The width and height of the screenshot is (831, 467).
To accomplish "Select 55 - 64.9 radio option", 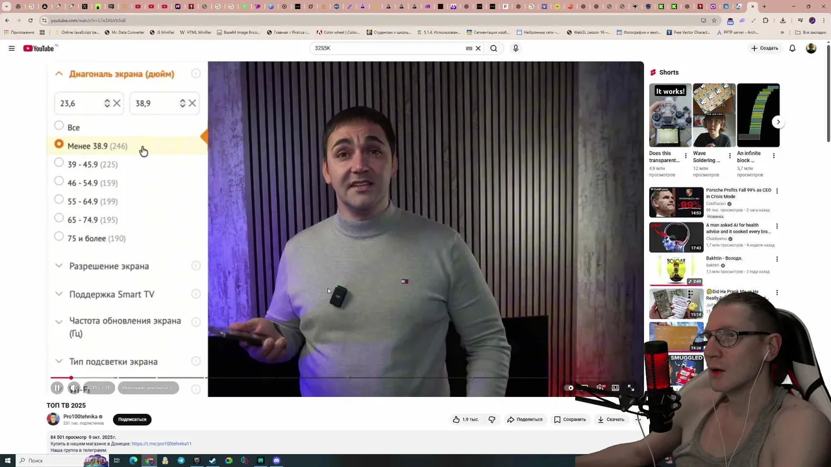I will 59,200.
